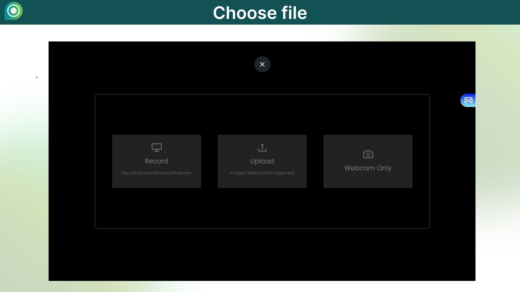Click the "Choose file" header title

point(260,13)
